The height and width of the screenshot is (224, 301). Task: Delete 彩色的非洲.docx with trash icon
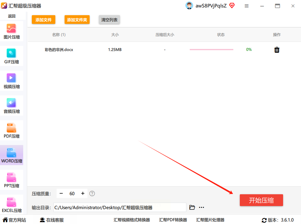pos(277,50)
